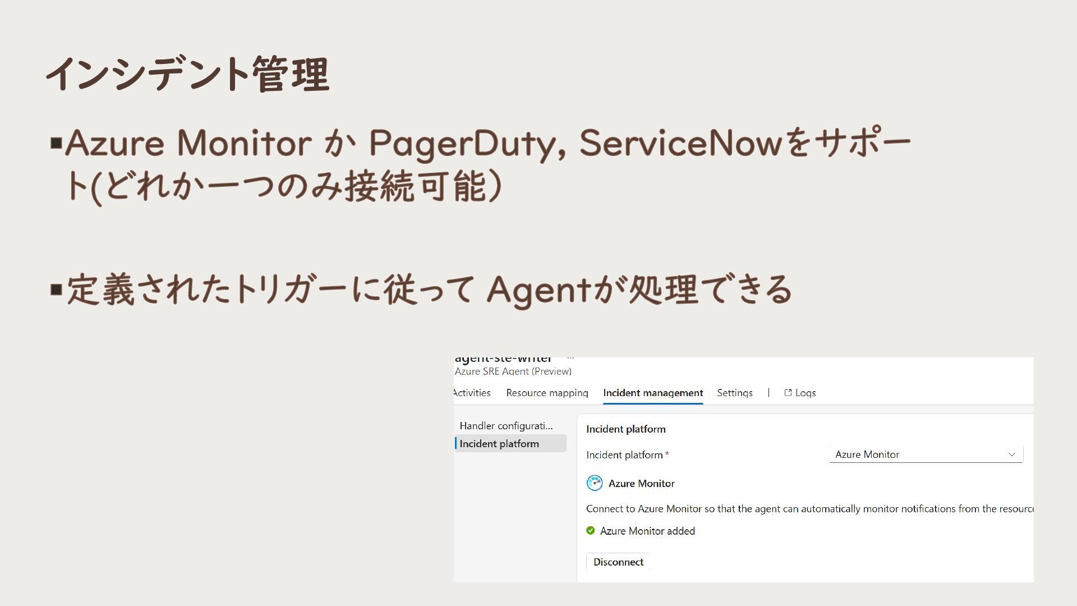Expand the dropdown chevron next to Azure Monitor

pyautogui.click(x=1012, y=454)
